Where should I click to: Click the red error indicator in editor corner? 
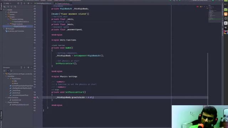pyautogui.click(x=197, y=6)
